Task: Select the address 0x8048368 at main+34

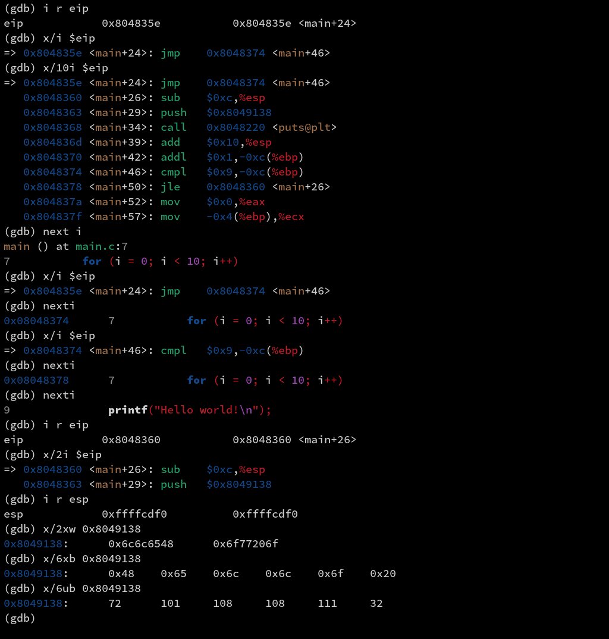Action: (52, 127)
